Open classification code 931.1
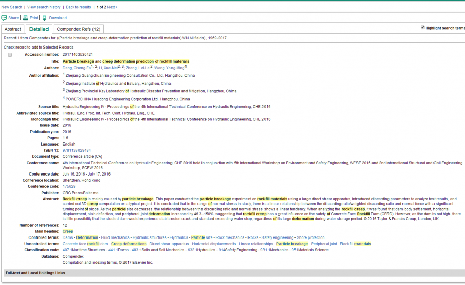Image resolution: width=465 pixels, height=285 pixels. (x=266, y=250)
